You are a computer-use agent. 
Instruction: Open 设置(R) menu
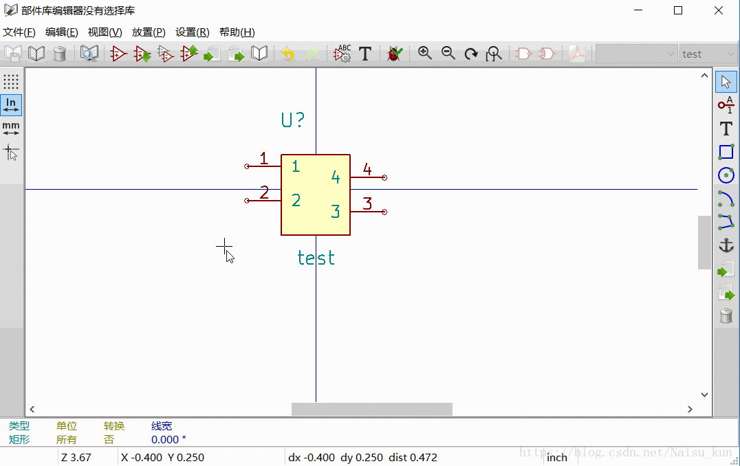coord(192,32)
